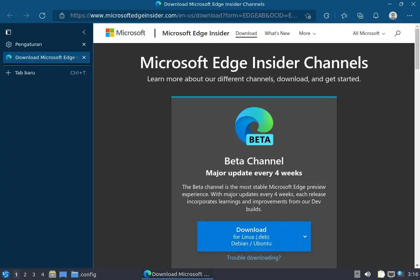Click the site lock icon in address bar
420x280 pixels.
click(x=62, y=16)
